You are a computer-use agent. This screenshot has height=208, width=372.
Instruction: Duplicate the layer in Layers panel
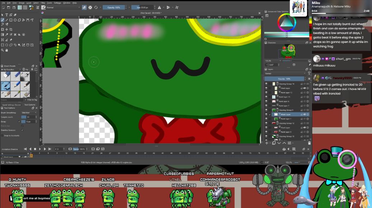click(274, 143)
